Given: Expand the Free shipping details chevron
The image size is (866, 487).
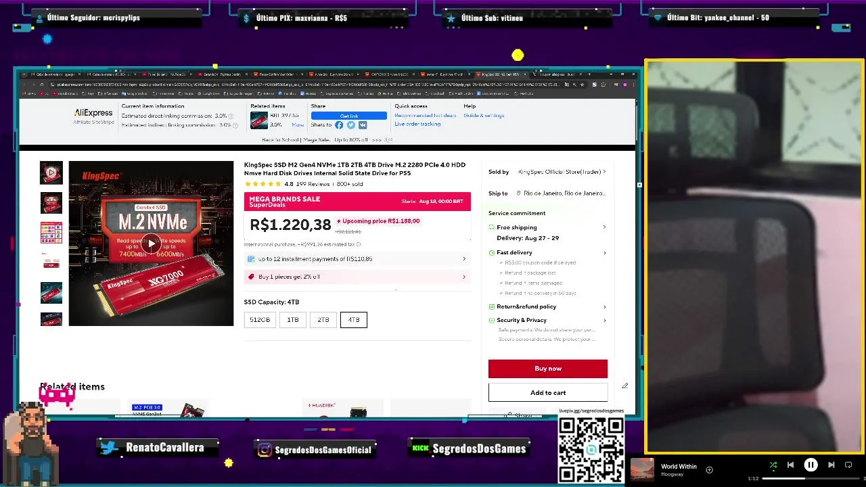Looking at the screenshot, I should [604, 227].
